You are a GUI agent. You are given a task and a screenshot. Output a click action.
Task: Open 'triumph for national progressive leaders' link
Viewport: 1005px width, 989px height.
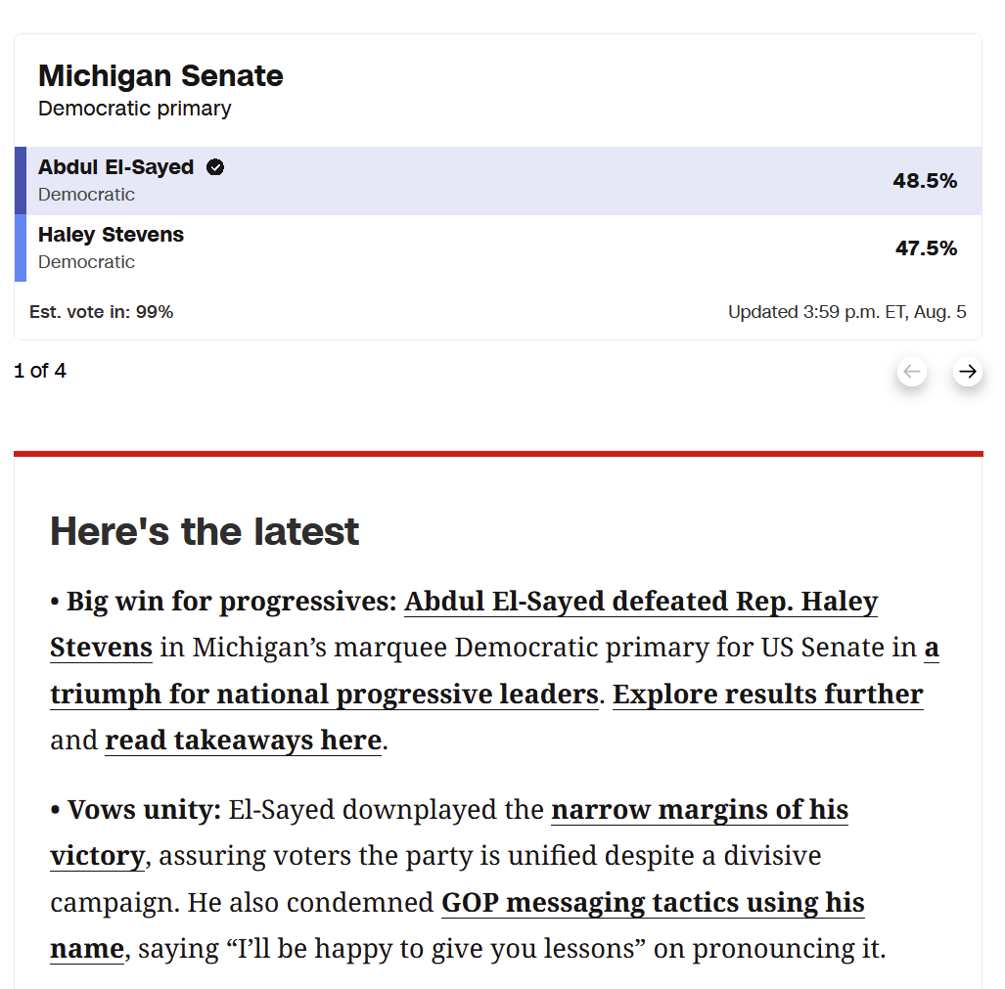pyautogui.click(x=324, y=695)
